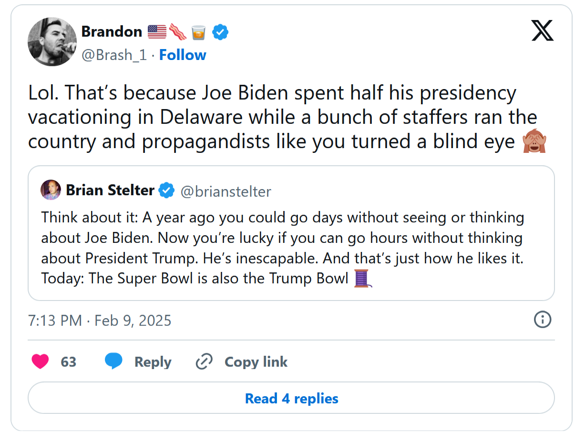
Task: Click the Brandon display name
Action: click(x=112, y=32)
